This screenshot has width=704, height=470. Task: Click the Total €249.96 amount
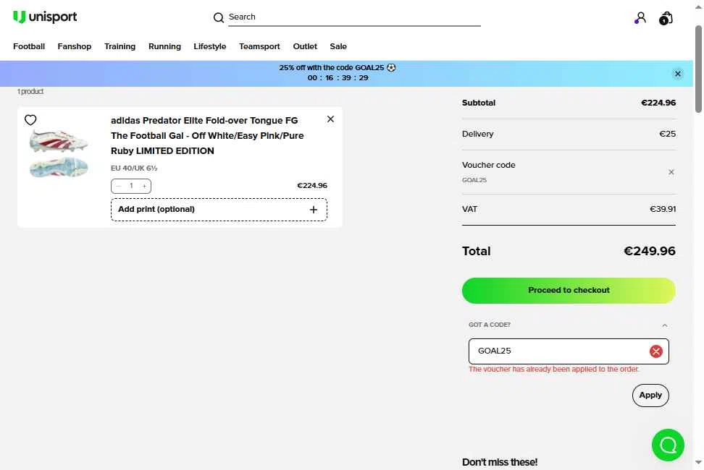pyautogui.click(x=649, y=252)
